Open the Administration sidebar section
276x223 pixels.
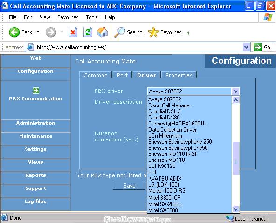pos(36,126)
